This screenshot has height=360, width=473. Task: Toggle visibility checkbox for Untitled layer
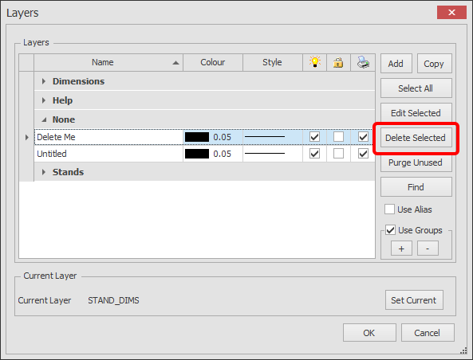point(314,154)
